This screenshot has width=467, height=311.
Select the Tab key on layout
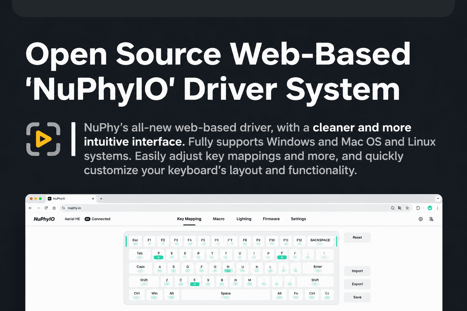coord(140,255)
